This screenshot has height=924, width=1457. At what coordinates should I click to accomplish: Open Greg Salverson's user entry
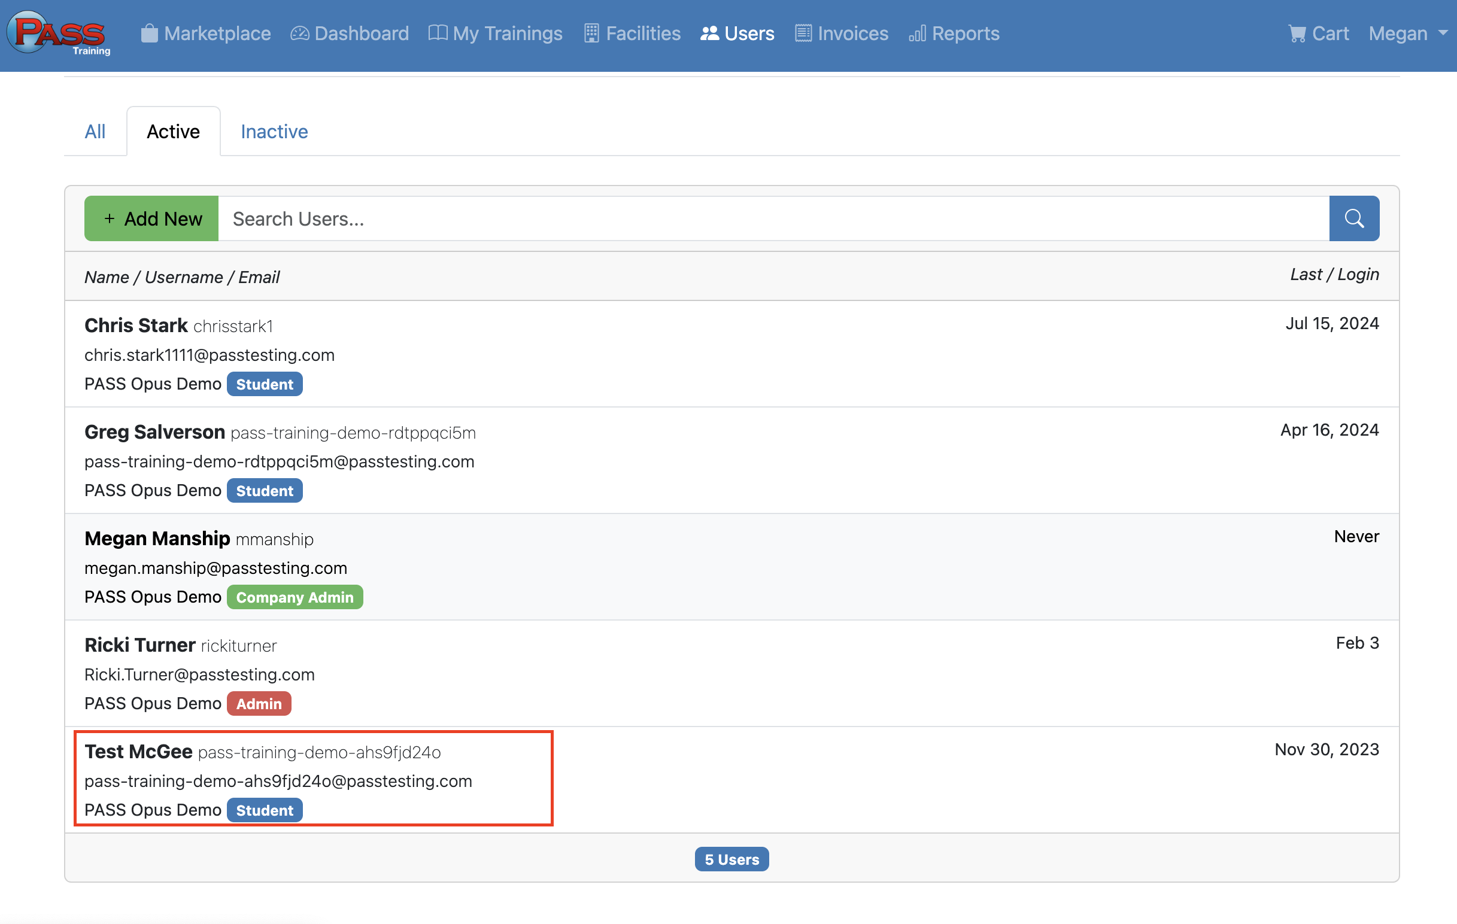click(x=154, y=431)
